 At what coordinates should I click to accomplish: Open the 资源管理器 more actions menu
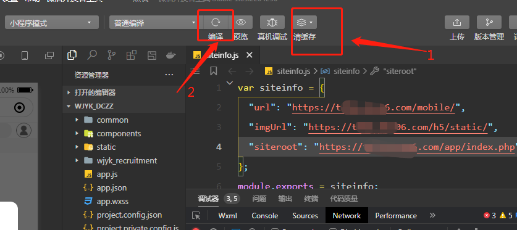(x=169, y=75)
